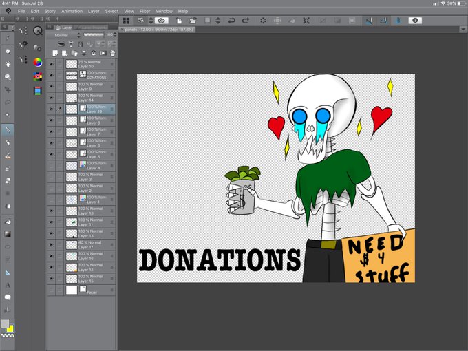Open the Color Slider palette
This screenshot has width=468, height=351.
pyautogui.click(x=38, y=91)
